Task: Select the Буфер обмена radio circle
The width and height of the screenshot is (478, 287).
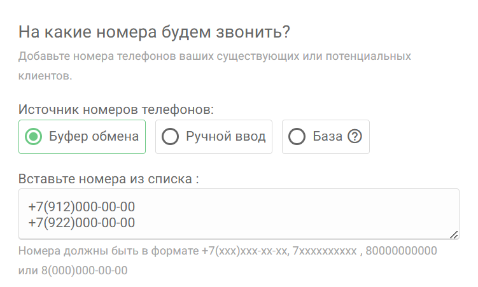Action: tap(34, 137)
